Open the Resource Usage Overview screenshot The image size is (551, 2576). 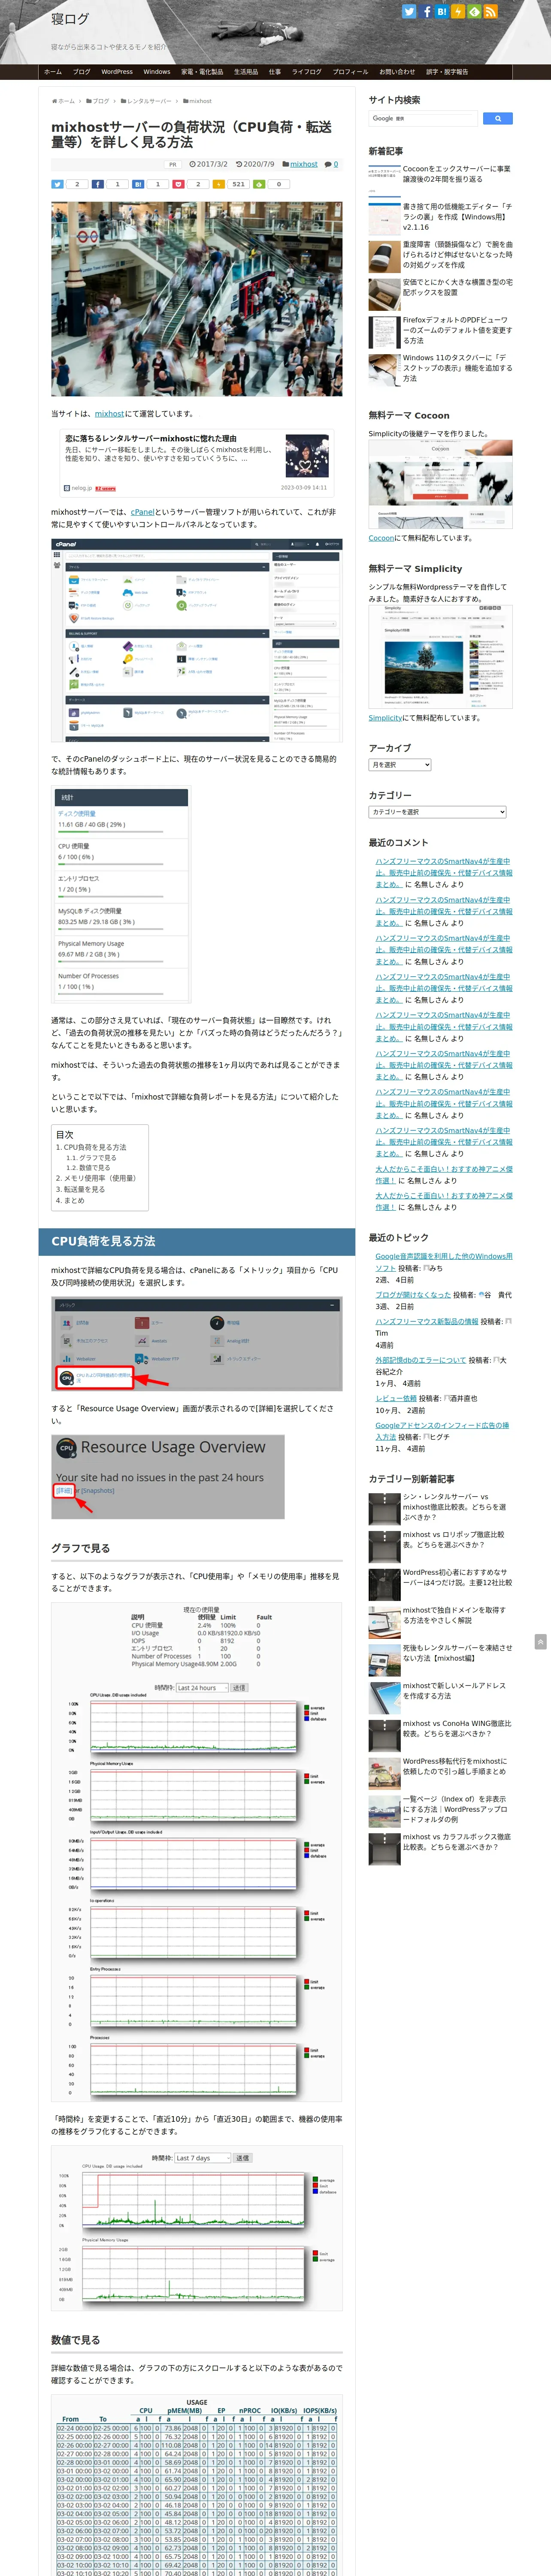coord(168,1476)
